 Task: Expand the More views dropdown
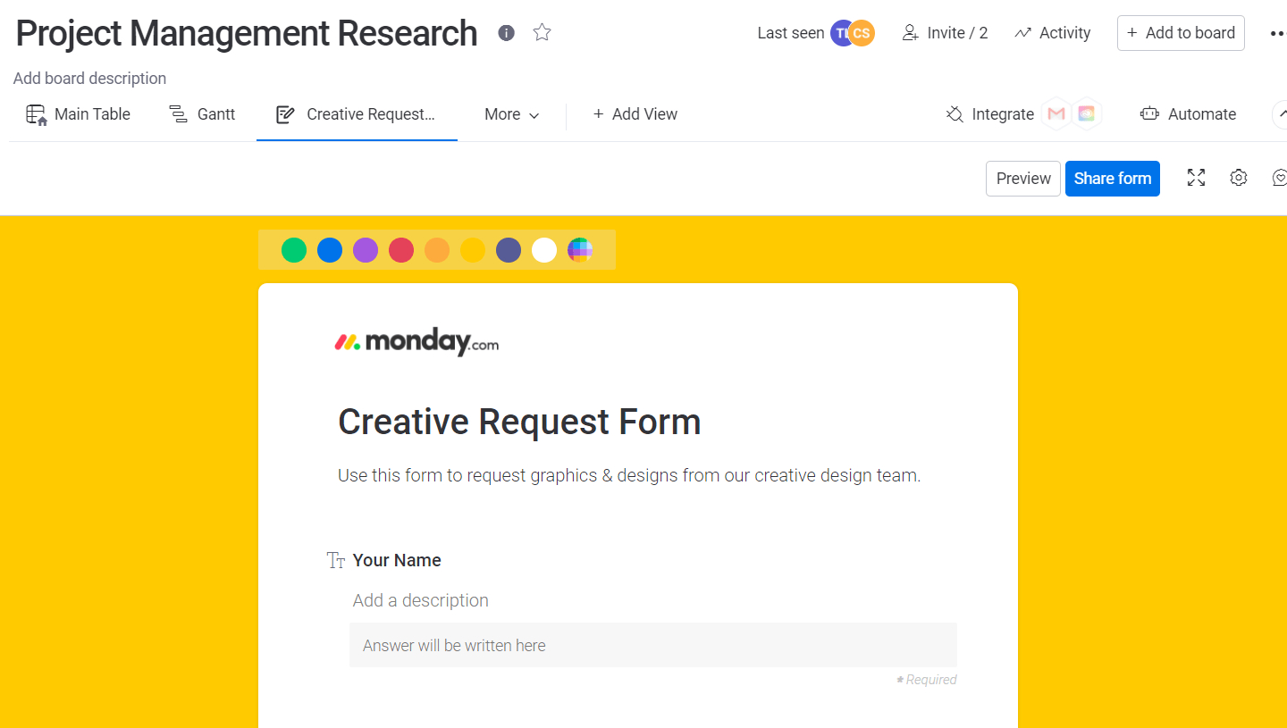click(x=512, y=114)
